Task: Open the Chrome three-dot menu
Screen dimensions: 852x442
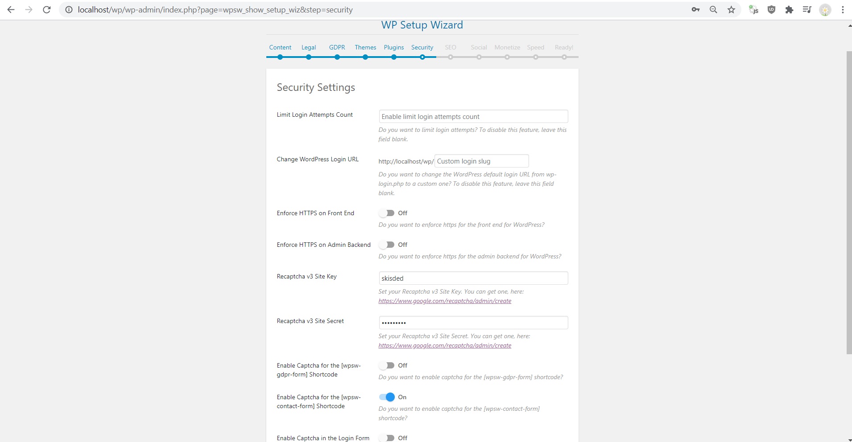Action: 843,10
